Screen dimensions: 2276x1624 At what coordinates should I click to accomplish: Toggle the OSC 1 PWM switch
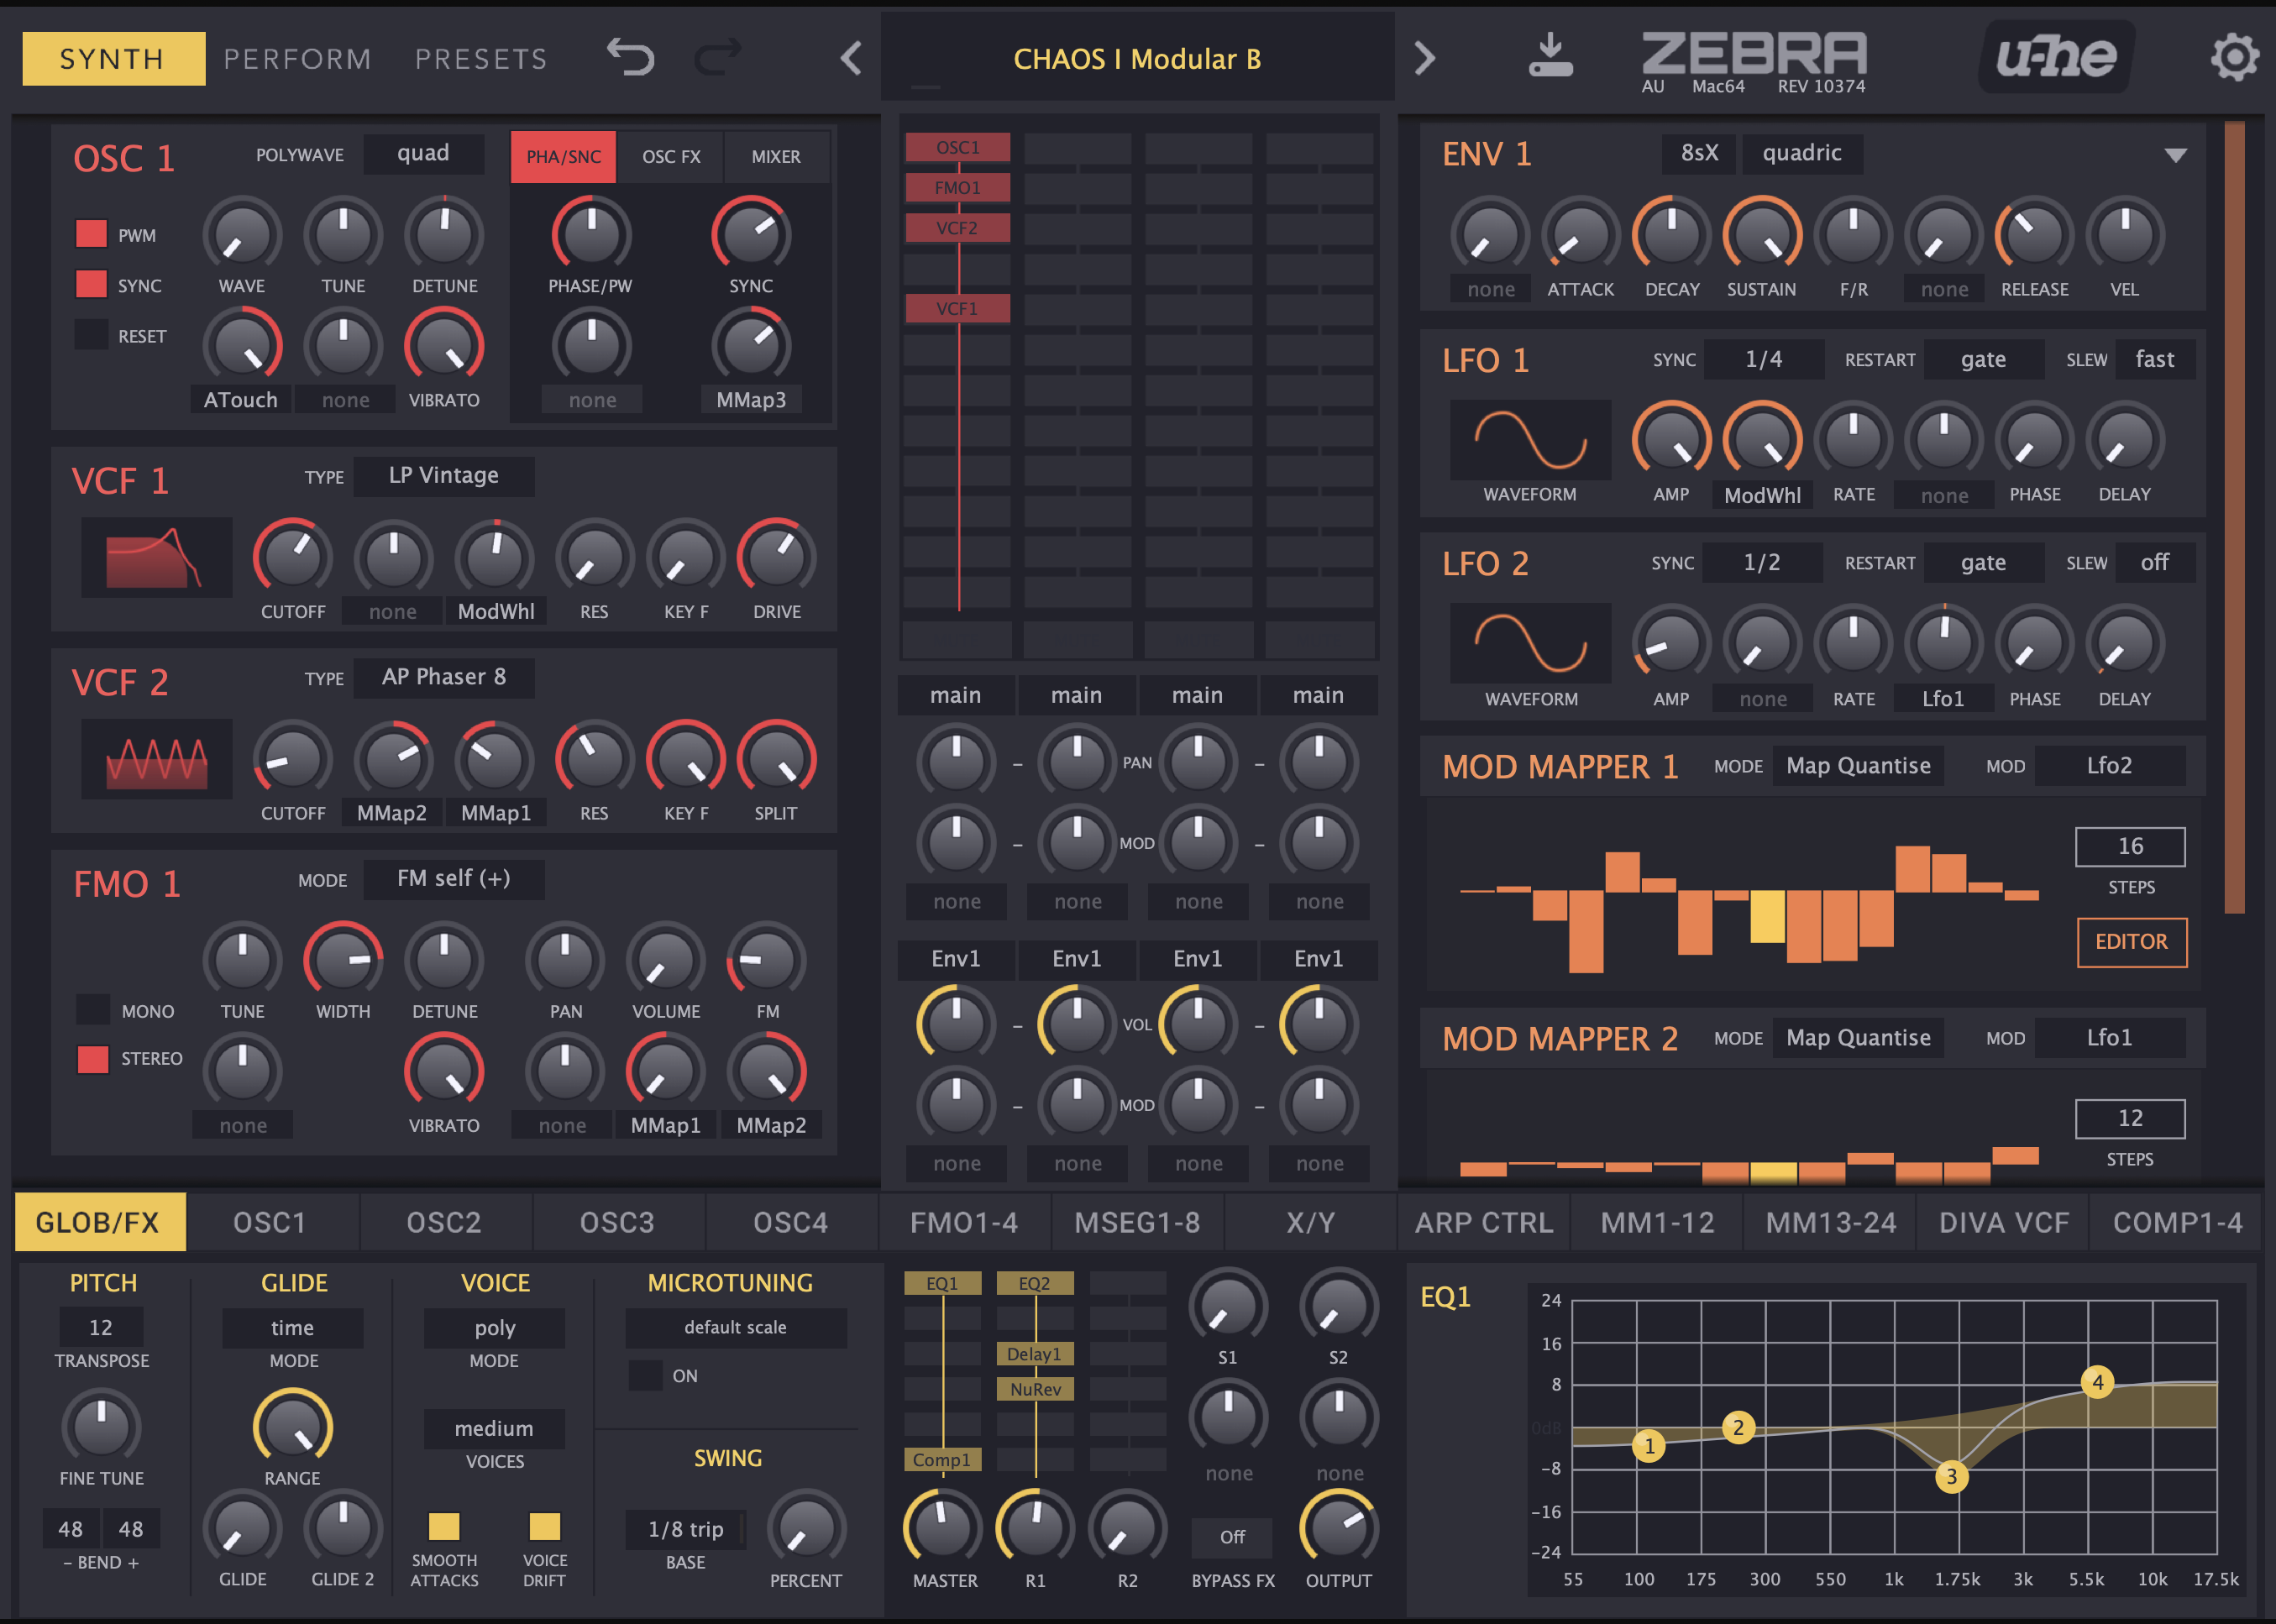coord(91,234)
